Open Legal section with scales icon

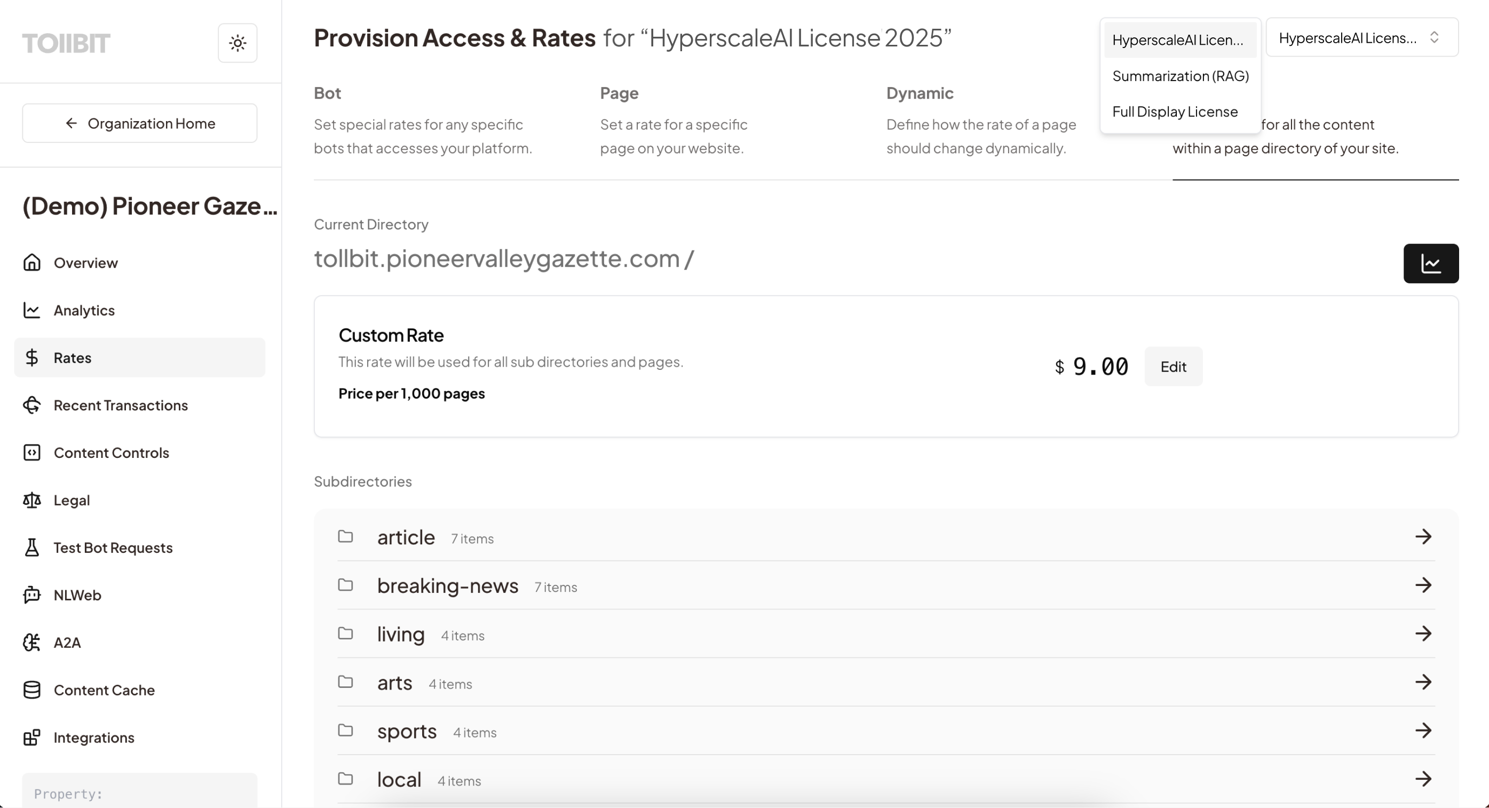point(71,500)
